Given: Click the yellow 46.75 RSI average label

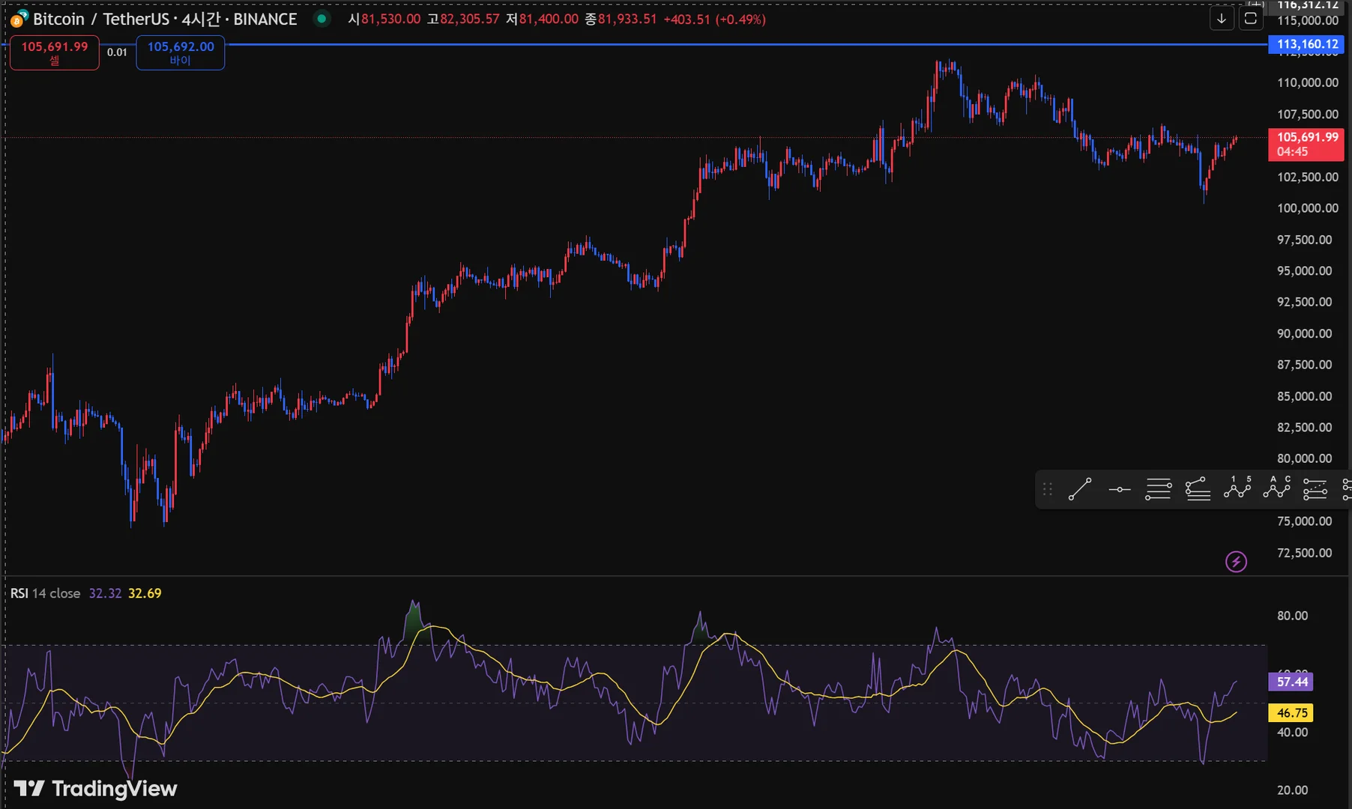Looking at the screenshot, I should (1292, 713).
